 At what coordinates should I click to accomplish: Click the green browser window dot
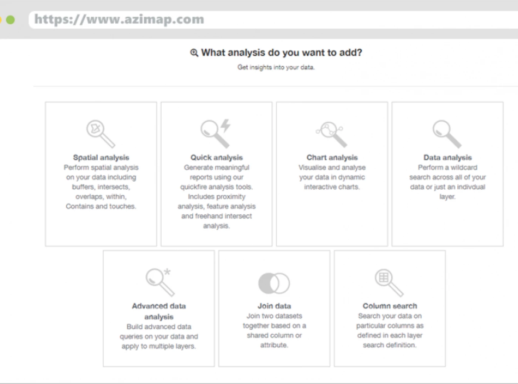10,20
